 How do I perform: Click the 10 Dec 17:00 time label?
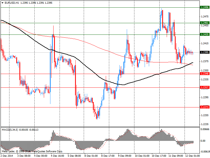coord(159,156)
